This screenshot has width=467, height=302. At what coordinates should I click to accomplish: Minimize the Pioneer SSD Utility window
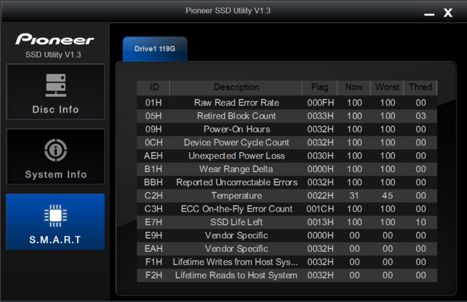(x=429, y=14)
